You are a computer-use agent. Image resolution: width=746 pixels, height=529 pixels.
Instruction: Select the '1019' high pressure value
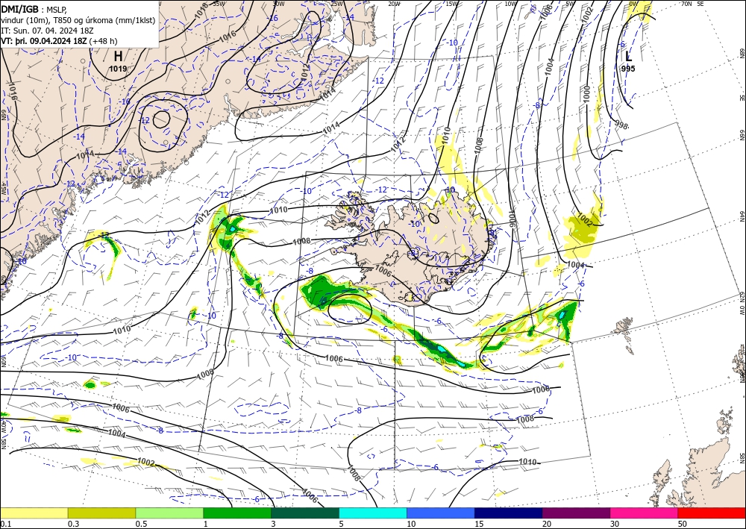point(118,69)
